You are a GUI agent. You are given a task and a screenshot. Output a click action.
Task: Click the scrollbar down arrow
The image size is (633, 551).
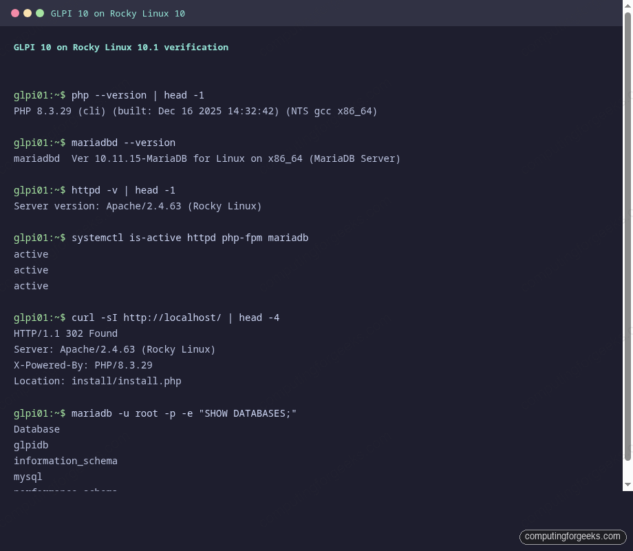(x=627, y=484)
